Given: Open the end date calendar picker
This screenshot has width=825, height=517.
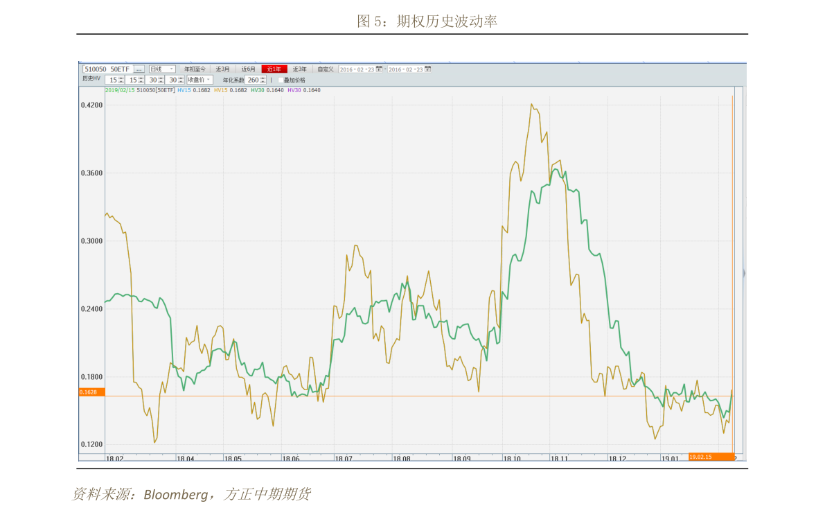Looking at the screenshot, I should [x=427, y=69].
